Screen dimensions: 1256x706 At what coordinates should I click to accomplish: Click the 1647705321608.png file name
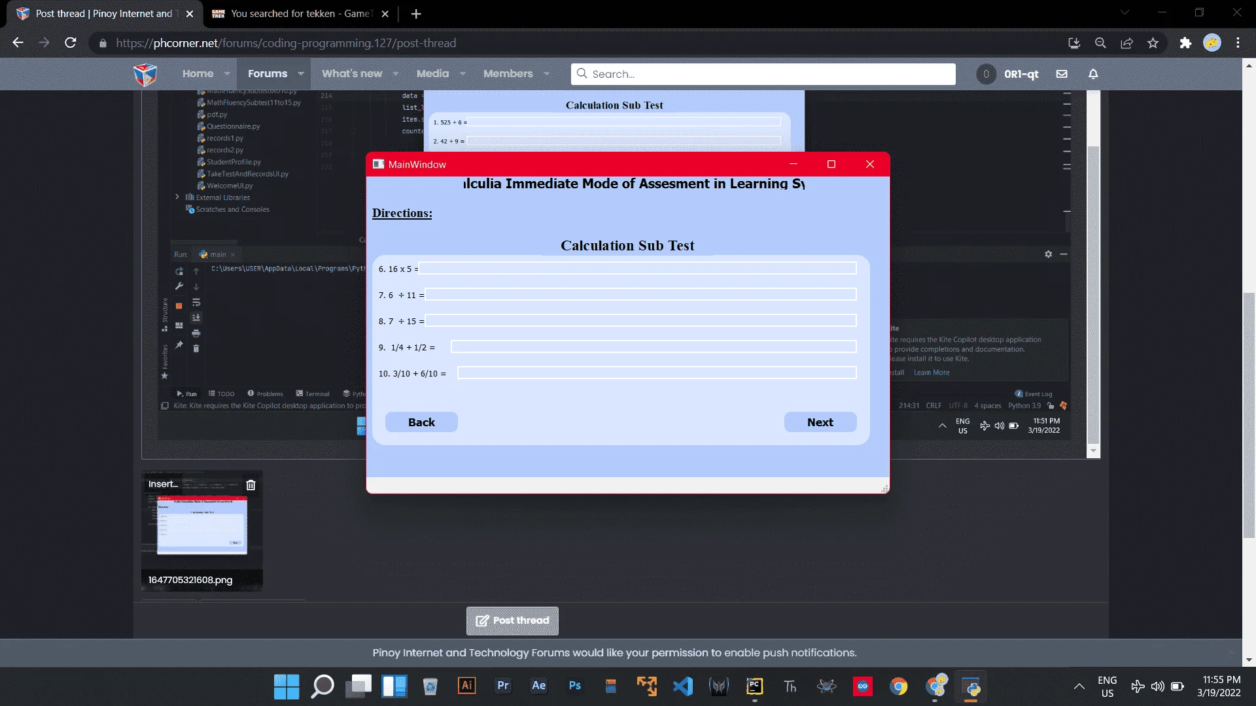(190, 580)
